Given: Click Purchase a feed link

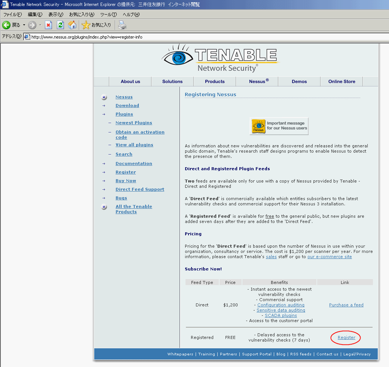Looking at the screenshot, I should [x=346, y=305].
